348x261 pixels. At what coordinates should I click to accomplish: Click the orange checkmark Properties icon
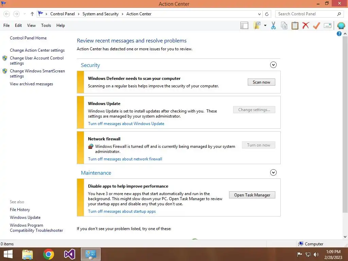click(316, 25)
